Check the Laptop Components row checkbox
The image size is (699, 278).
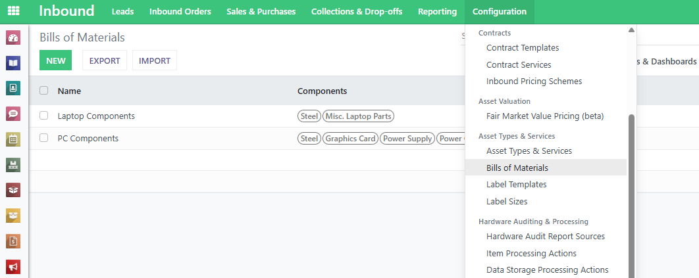[44, 116]
